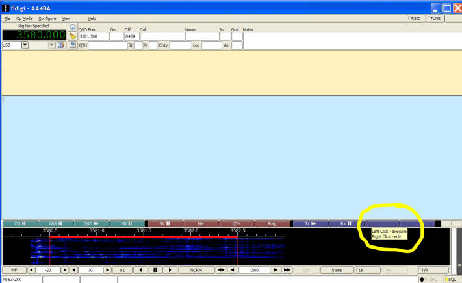Click the fast forward cursor double-arrow
Image resolution: width=462 pixels, height=283 pixels.
pos(287,270)
